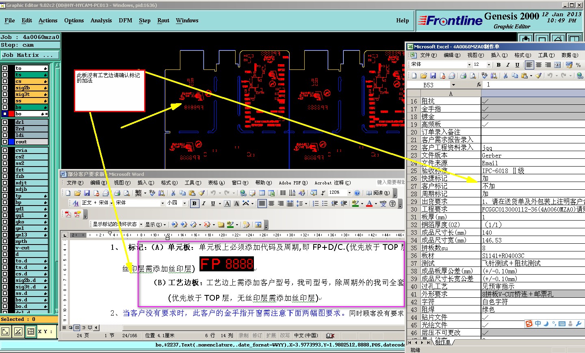Click red color swatch of layer 'bo'

(11, 114)
